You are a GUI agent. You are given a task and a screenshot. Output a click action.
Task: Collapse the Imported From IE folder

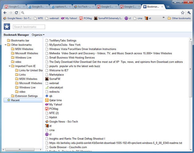point(10,66)
